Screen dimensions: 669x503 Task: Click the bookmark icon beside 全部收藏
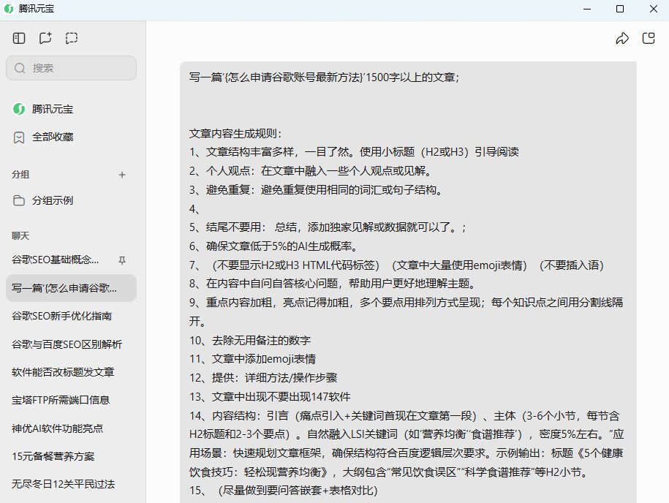(x=19, y=137)
